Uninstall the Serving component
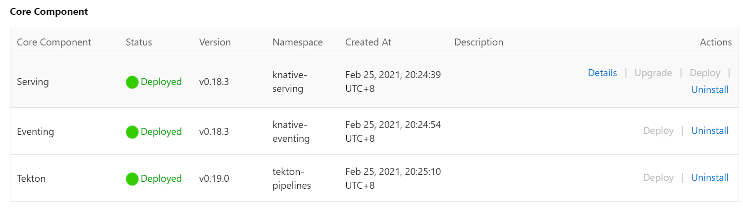Image resolution: width=743 pixels, height=209 pixels. point(710,90)
